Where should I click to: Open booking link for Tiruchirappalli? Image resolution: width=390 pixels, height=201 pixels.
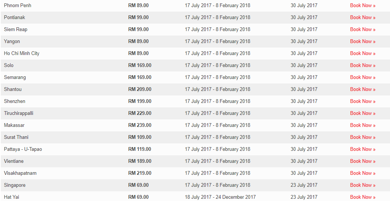(x=362, y=113)
